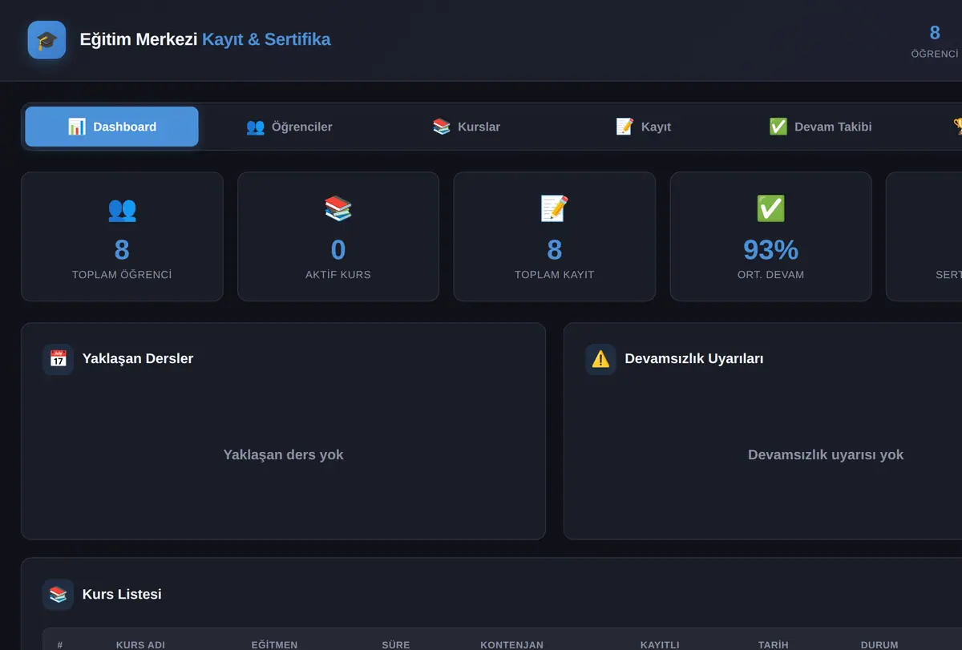
Task: Click the memo icon in Toplam Kayıt card
Action: point(555,209)
